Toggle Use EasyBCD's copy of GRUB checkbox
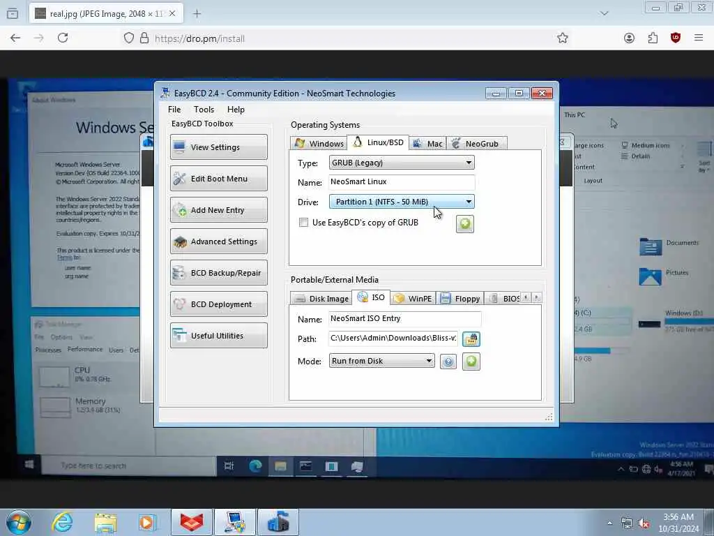Screen dimensions: 714x536 (x=303, y=223)
